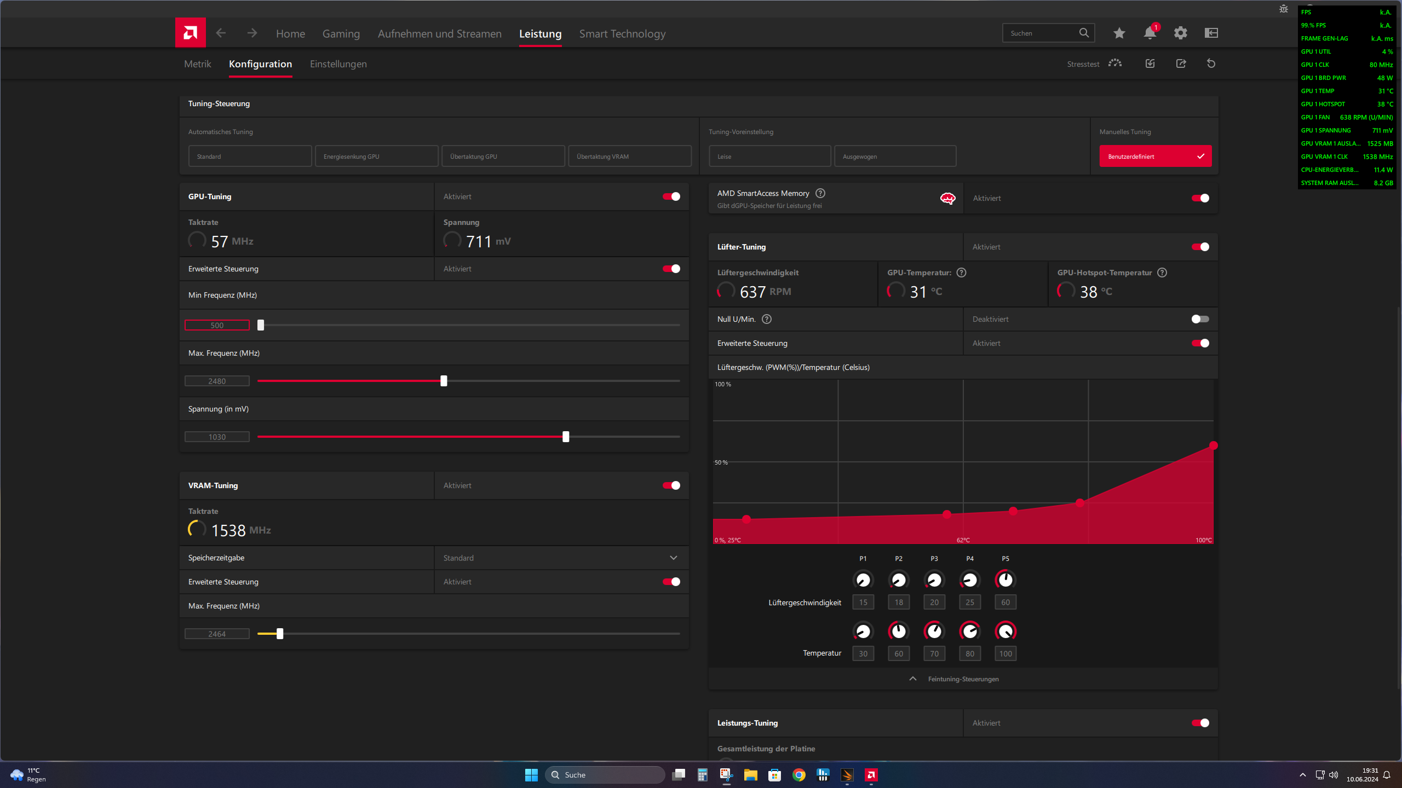Turn off AMD SmartAccess Memory toggle
The image size is (1402, 788).
tap(1200, 198)
